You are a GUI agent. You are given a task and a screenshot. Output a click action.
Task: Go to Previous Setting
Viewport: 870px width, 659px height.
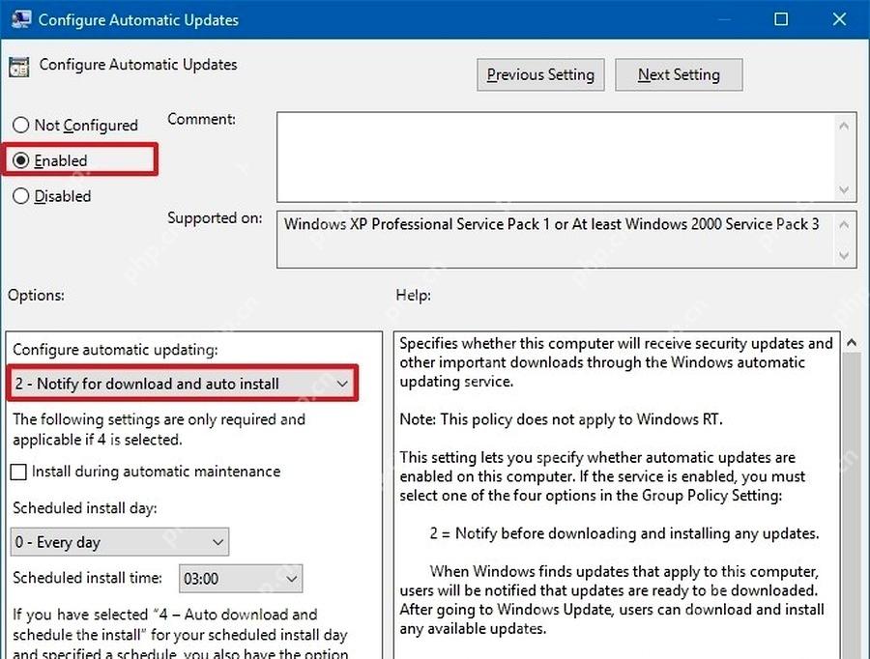tap(540, 74)
